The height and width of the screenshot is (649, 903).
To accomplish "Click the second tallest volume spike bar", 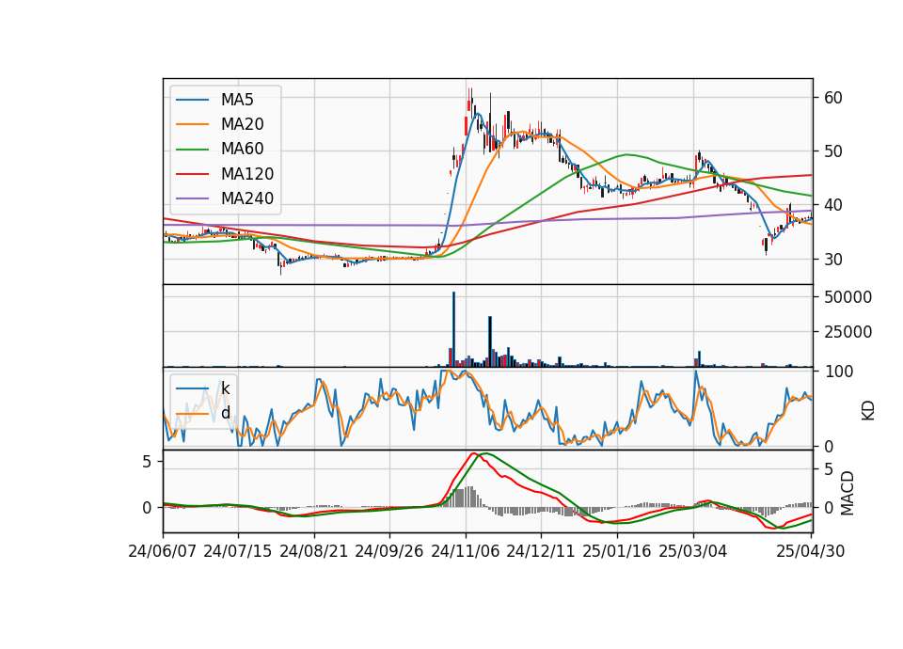I will 490,341.
